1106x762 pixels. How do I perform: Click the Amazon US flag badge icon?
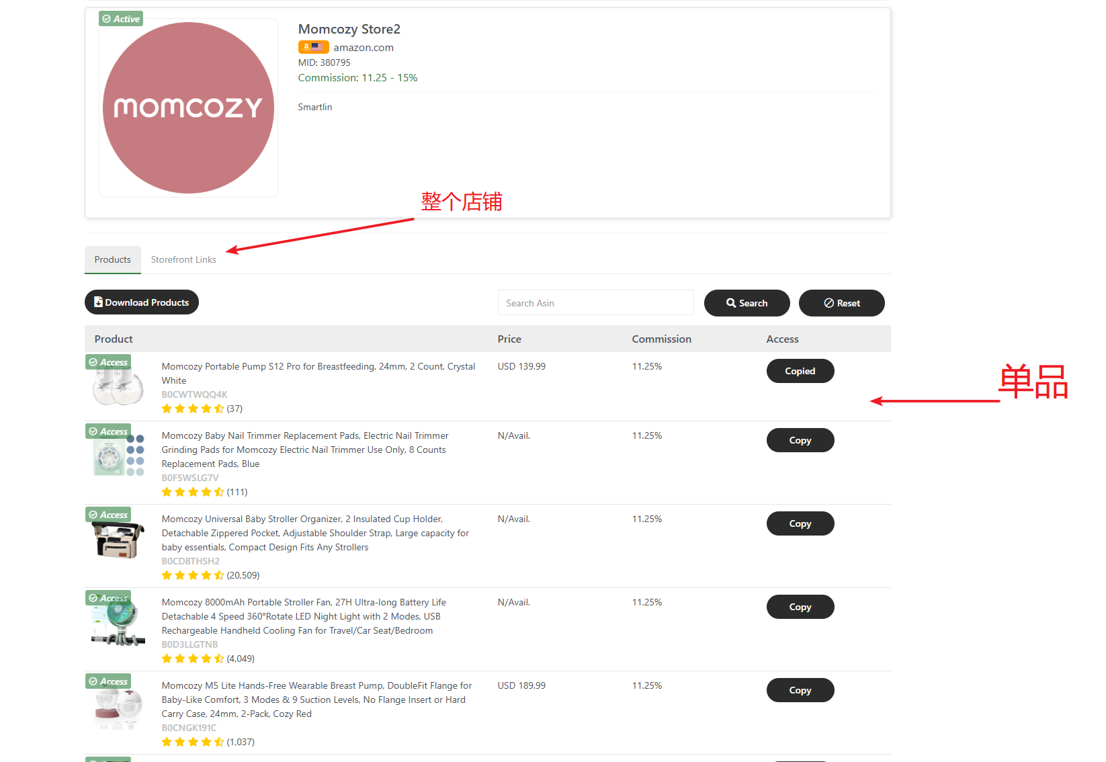[313, 47]
